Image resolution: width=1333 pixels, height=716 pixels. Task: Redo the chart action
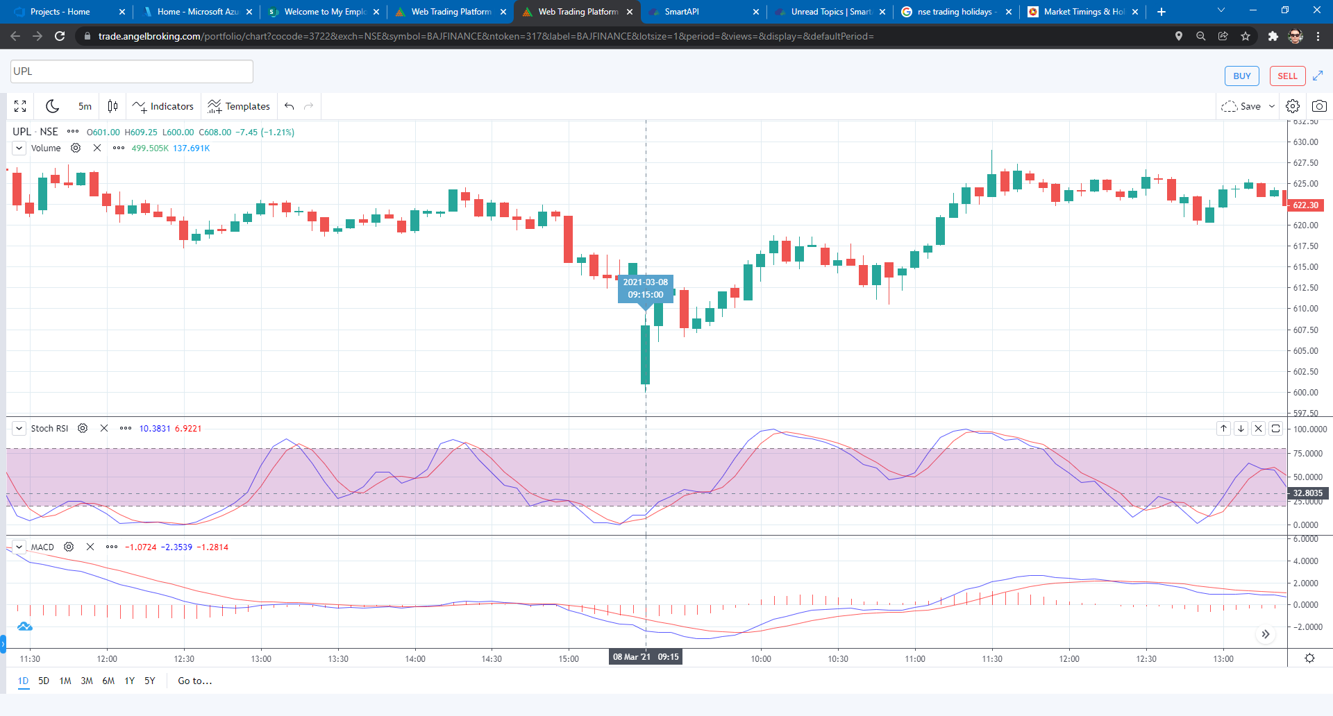pyautogui.click(x=309, y=106)
